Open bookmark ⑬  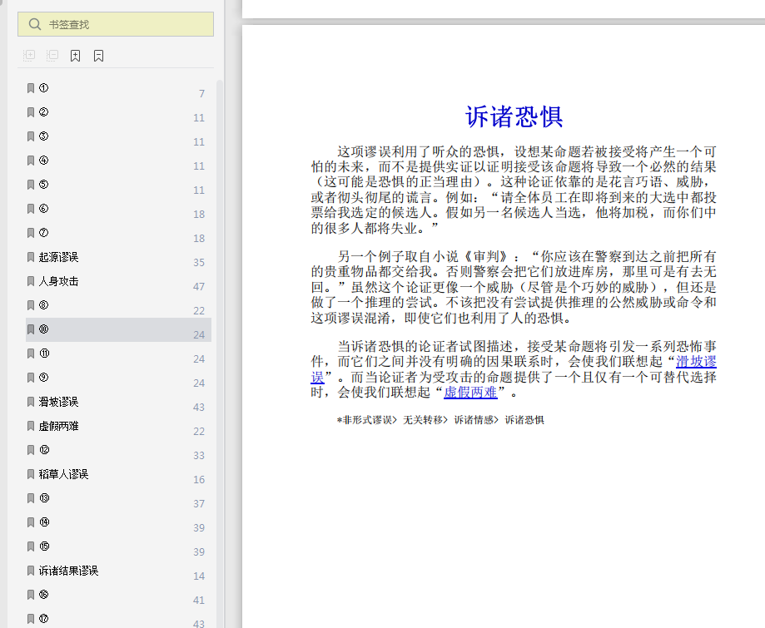[x=118, y=499]
